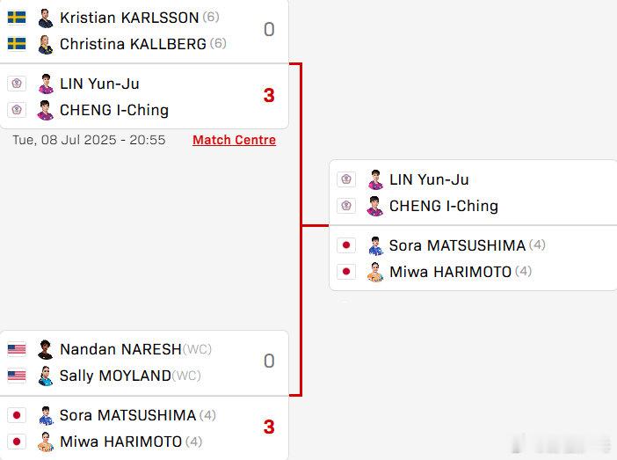Click Kristian KARLSSON's player avatar
This screenshot has width=617, height=460.
[46, 18]
